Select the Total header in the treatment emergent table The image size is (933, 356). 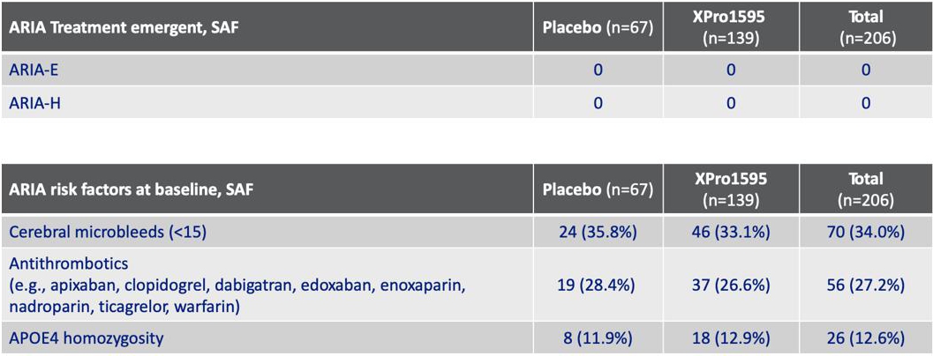coord(865,26)
